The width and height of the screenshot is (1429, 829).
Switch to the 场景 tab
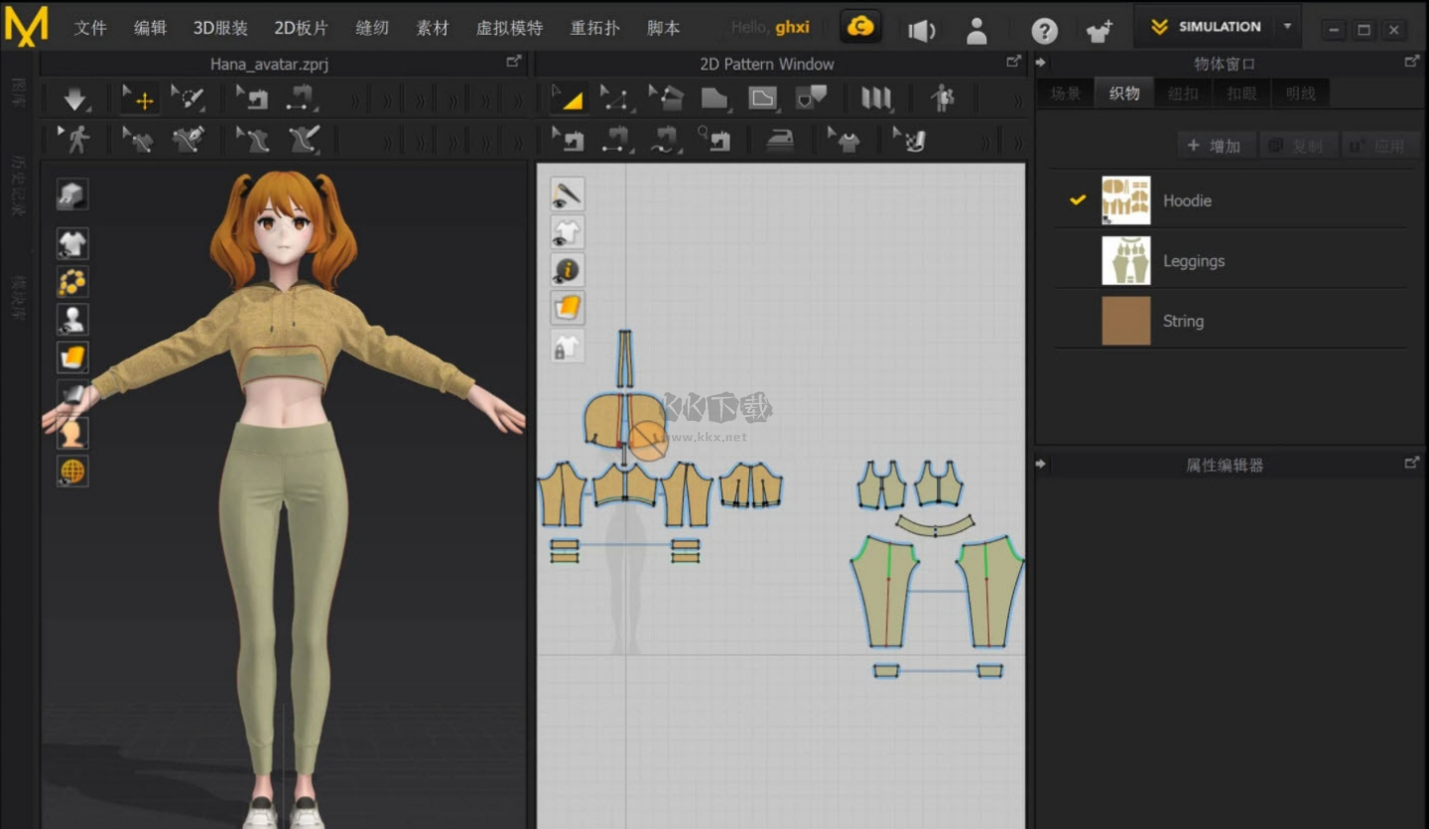click(x=1064, y=92)
